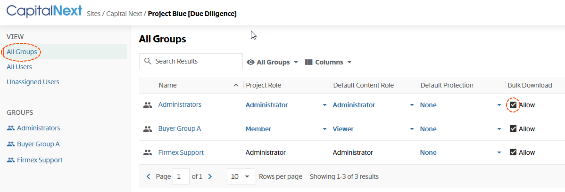Click the eye icon beside All Groups filter

pos(250,62)
